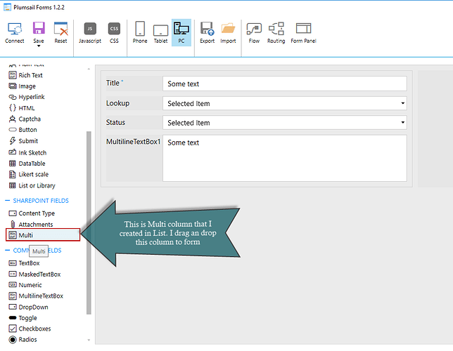The image size is (453, 351).
Task: Select the Numeric control
Action: [x=25, y=285]
